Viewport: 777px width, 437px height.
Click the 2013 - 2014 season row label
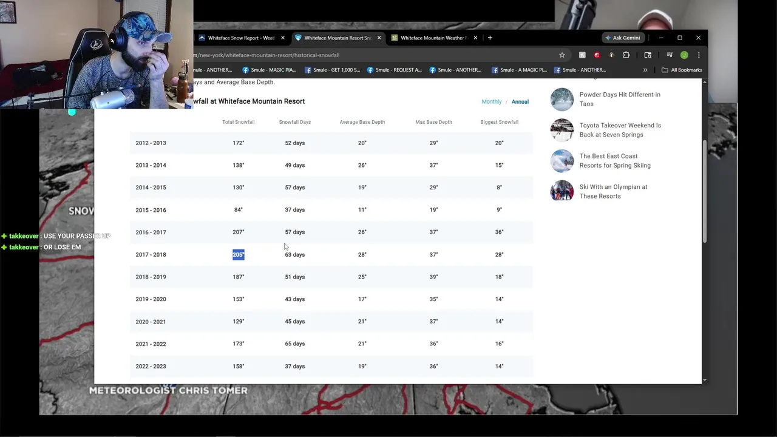[151, 165]
